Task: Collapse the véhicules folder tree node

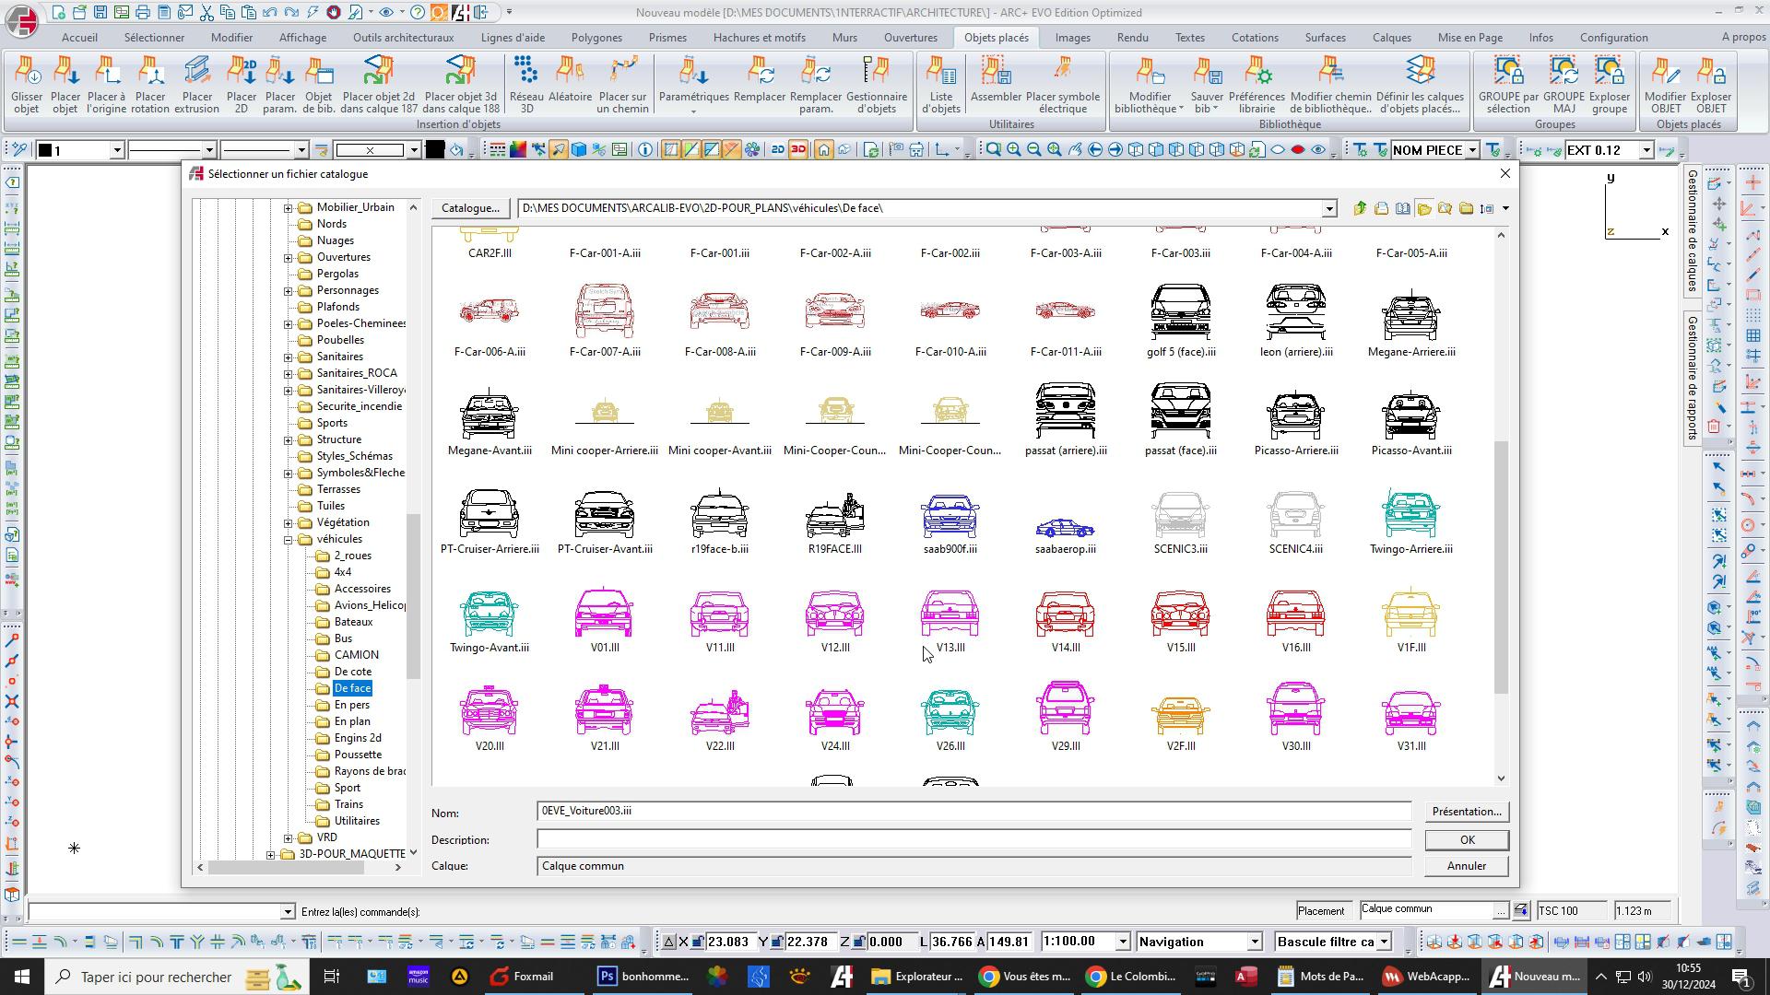Action: 288,540
